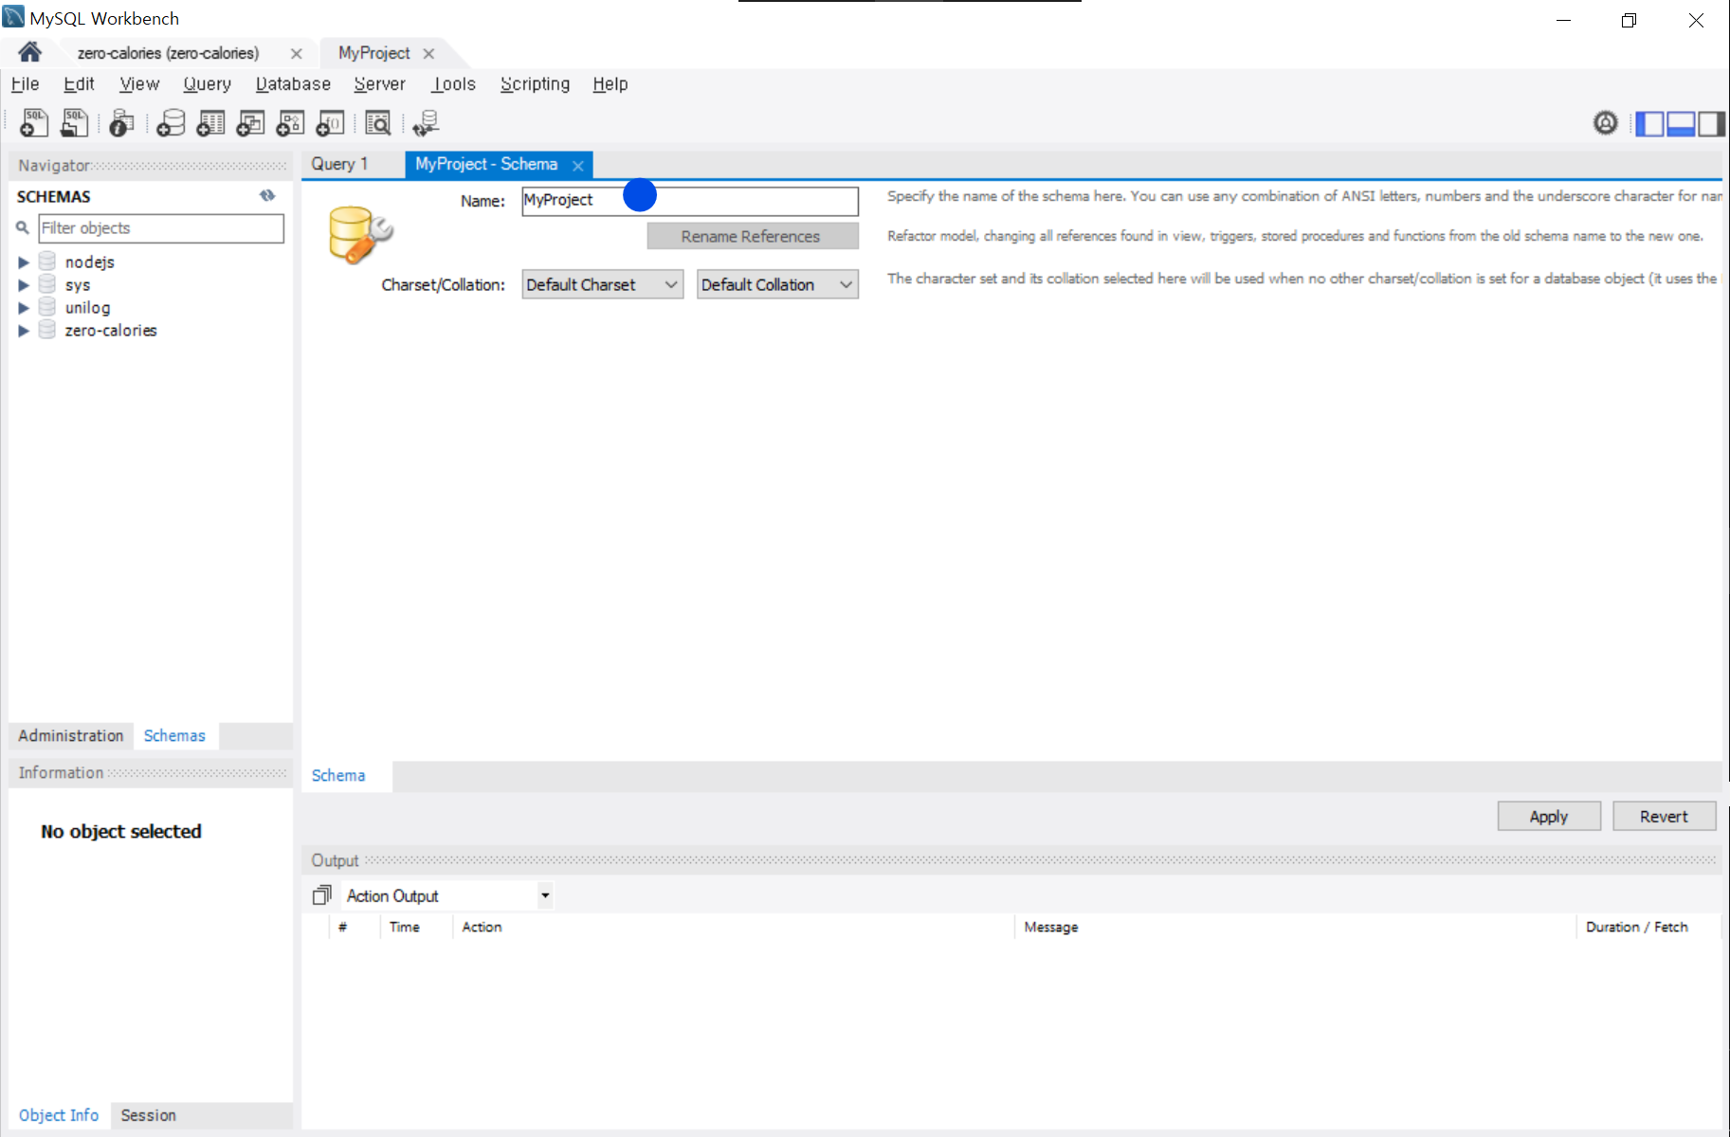1730x1137 pixels.
Task: Search table data toolbar icon
Action: [x=377, y=123]
